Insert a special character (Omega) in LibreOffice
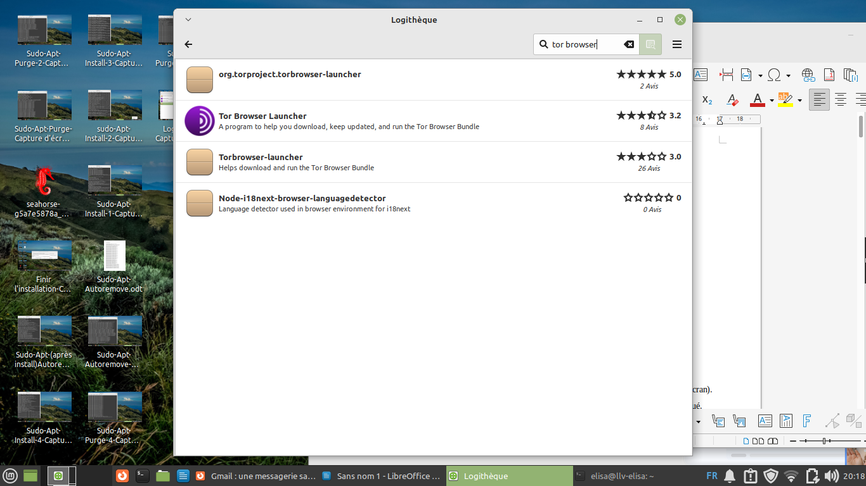 774,75
